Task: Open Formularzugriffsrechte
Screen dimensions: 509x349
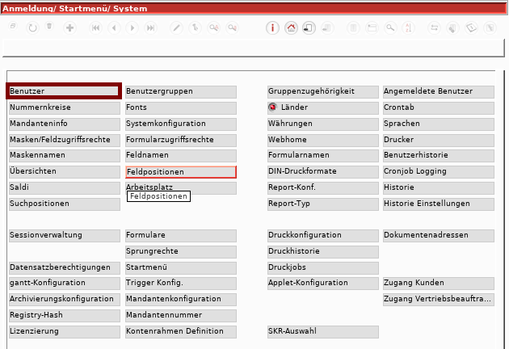Action: 181,141
